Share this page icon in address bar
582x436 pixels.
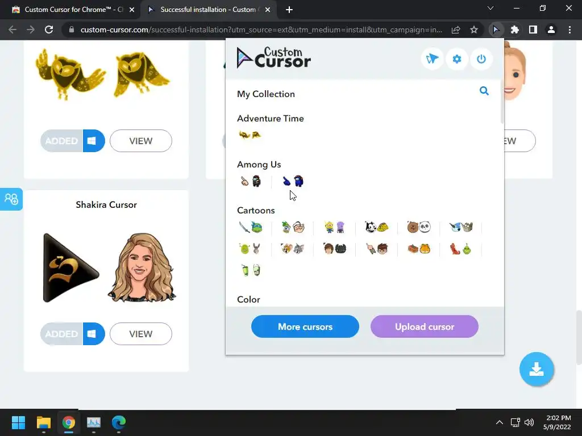click(x=456, y=30)
